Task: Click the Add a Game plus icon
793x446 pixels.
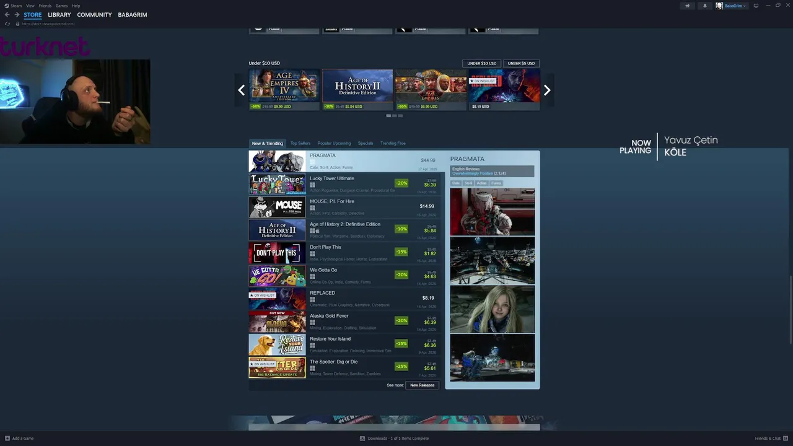Action: coord(7,438)
